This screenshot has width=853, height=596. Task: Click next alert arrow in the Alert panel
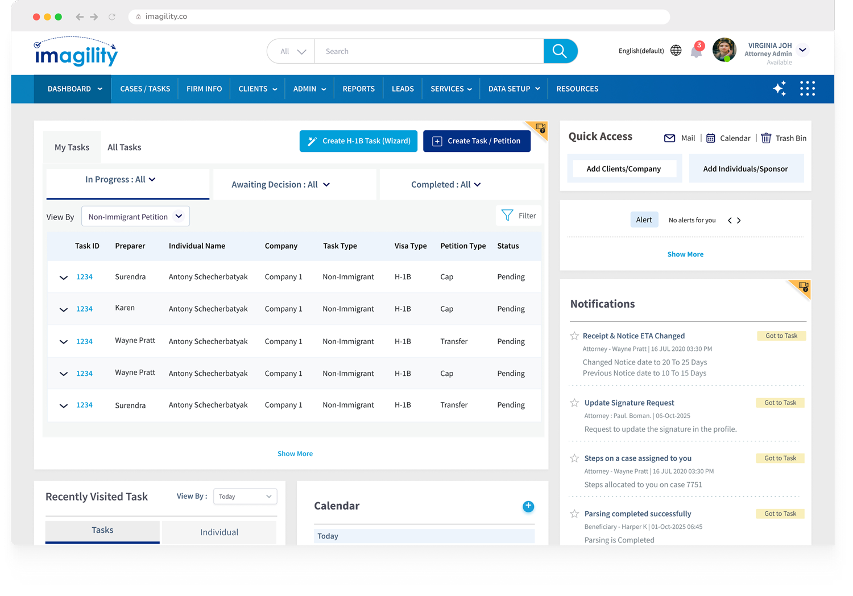tap(739, 221)
